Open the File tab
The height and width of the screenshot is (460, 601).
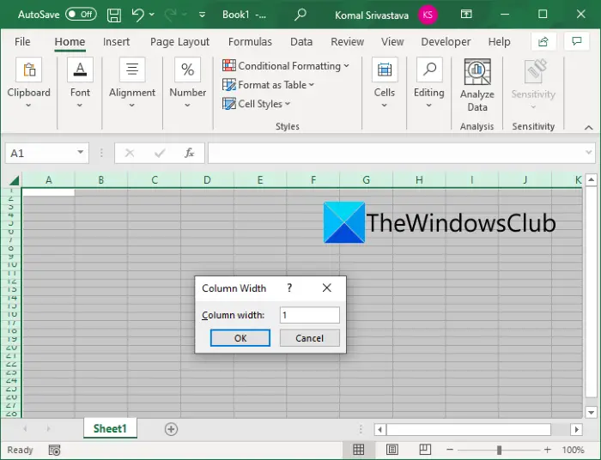pyautogui.click(x=22, y=41)
